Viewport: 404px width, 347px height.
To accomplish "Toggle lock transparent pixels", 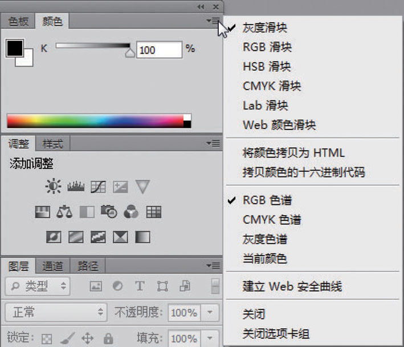I will click(x=47, y=338).
